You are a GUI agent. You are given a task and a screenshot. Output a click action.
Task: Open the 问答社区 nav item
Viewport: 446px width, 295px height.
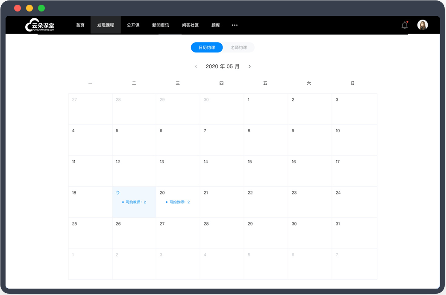pos(190,25)
